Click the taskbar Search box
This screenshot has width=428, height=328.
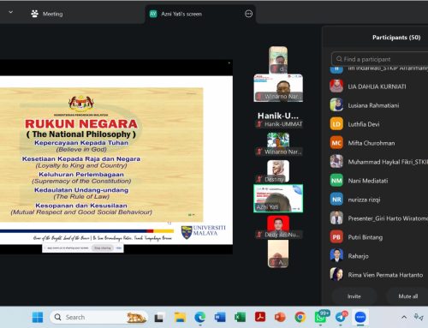coord(98,317)
